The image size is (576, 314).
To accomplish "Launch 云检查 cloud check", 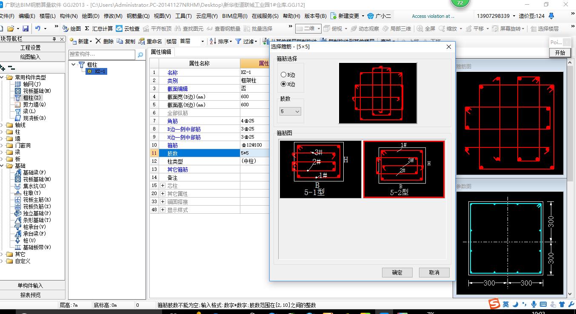I will (x=128, y=28).
